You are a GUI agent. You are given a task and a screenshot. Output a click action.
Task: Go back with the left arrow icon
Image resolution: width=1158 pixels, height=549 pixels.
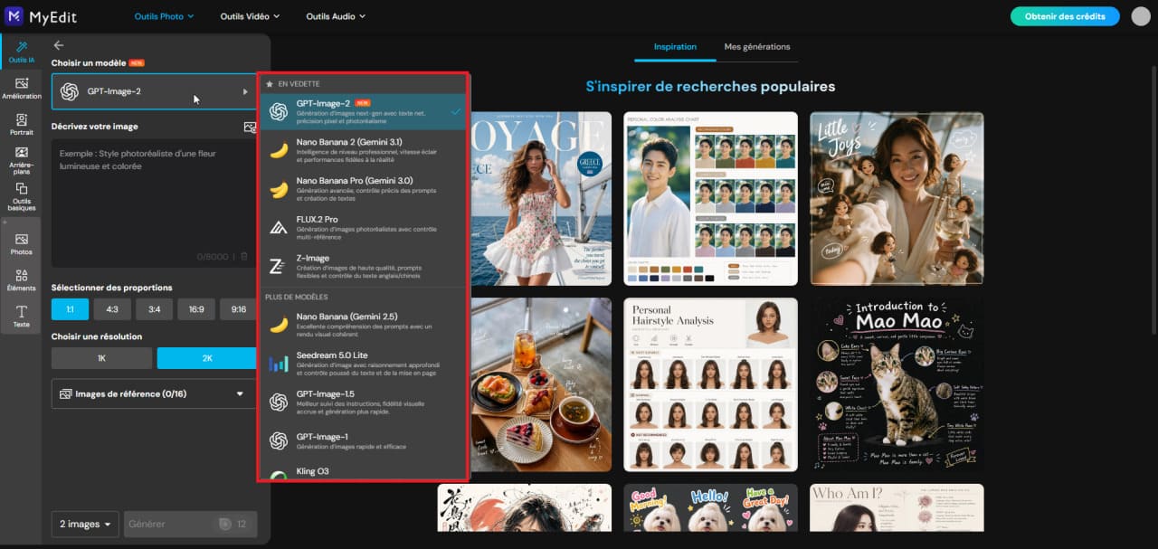[59, 45]
